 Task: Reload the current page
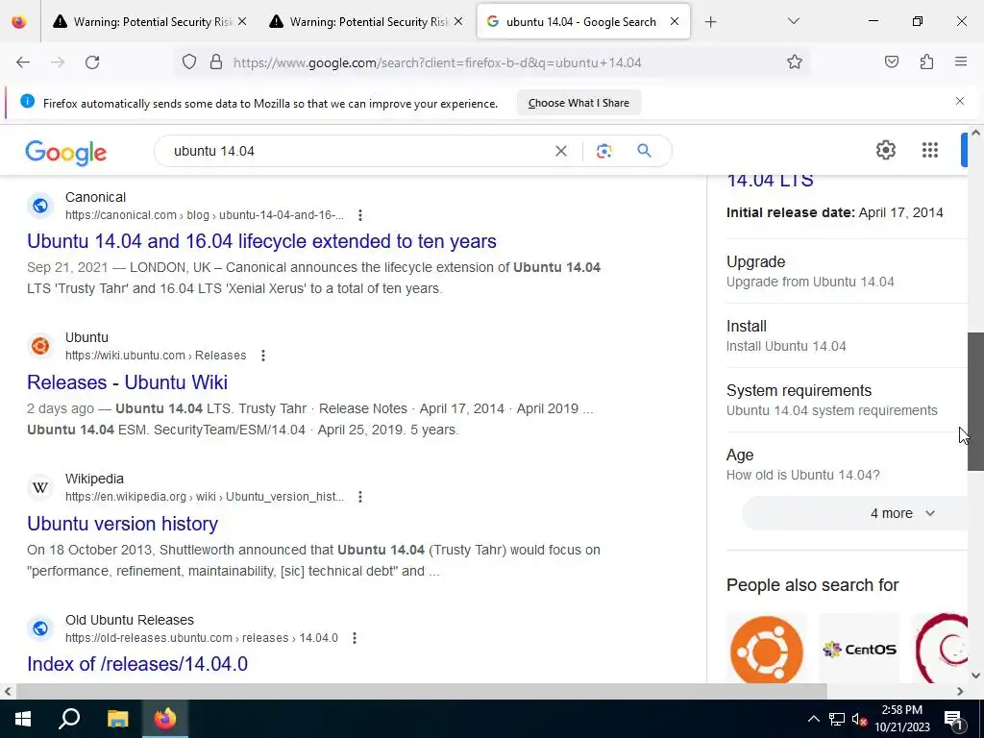[x=92, y=62]
